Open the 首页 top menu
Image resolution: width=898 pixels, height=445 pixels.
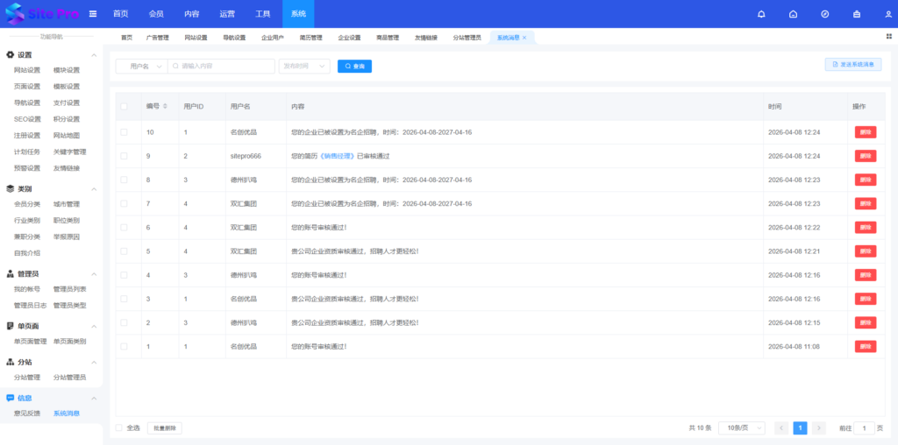click(x=120, y=14)
